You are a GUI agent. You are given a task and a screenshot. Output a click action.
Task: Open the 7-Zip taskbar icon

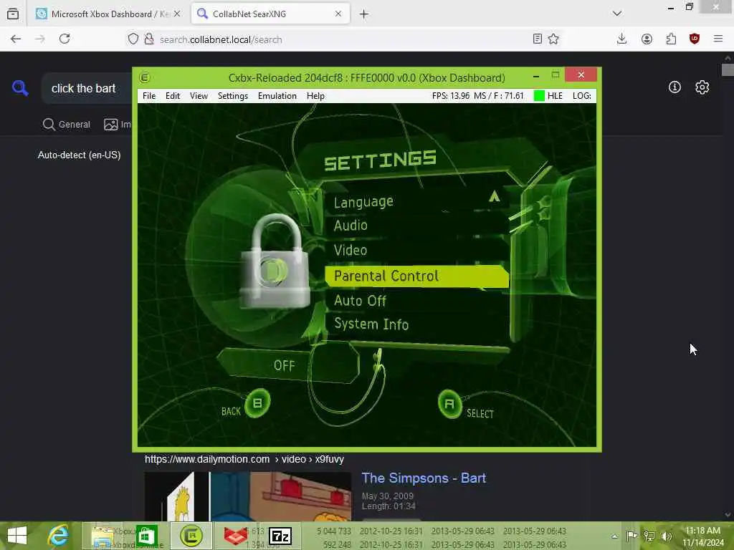[x=281, y=536]
